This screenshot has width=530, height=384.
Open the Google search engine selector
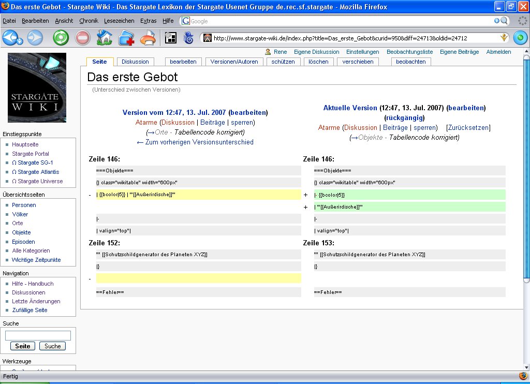(185, 21)
